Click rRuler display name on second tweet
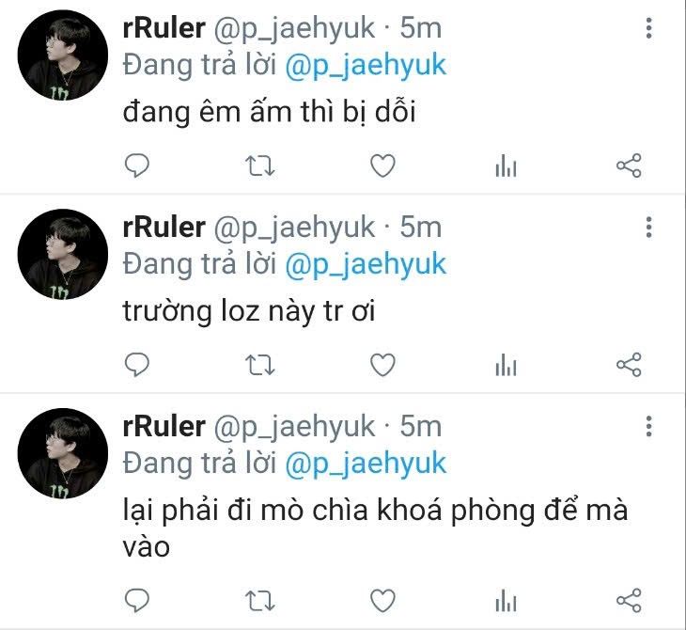686x630 pixels. [164, 228]
